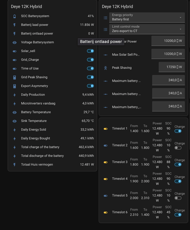Screen dimensions: 190x230
Task: Click Battery Temperature 29,7 °C value
Action: point(89,112)
